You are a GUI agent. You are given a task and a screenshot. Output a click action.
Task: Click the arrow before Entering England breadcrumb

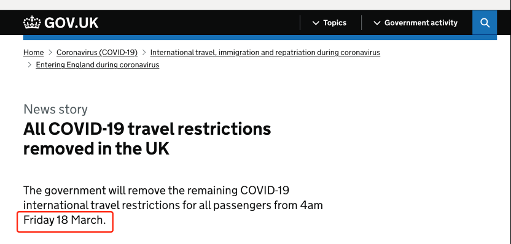pyautogui.click(x=29, y=65)
